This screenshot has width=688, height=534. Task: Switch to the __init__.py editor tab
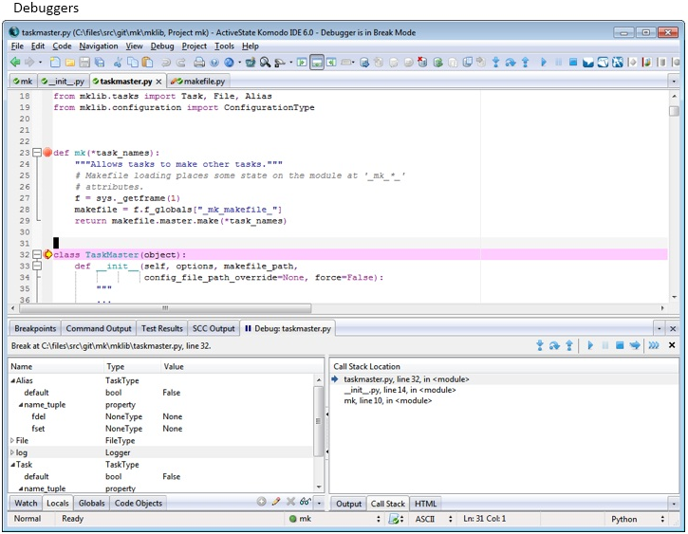click(63, 82)
